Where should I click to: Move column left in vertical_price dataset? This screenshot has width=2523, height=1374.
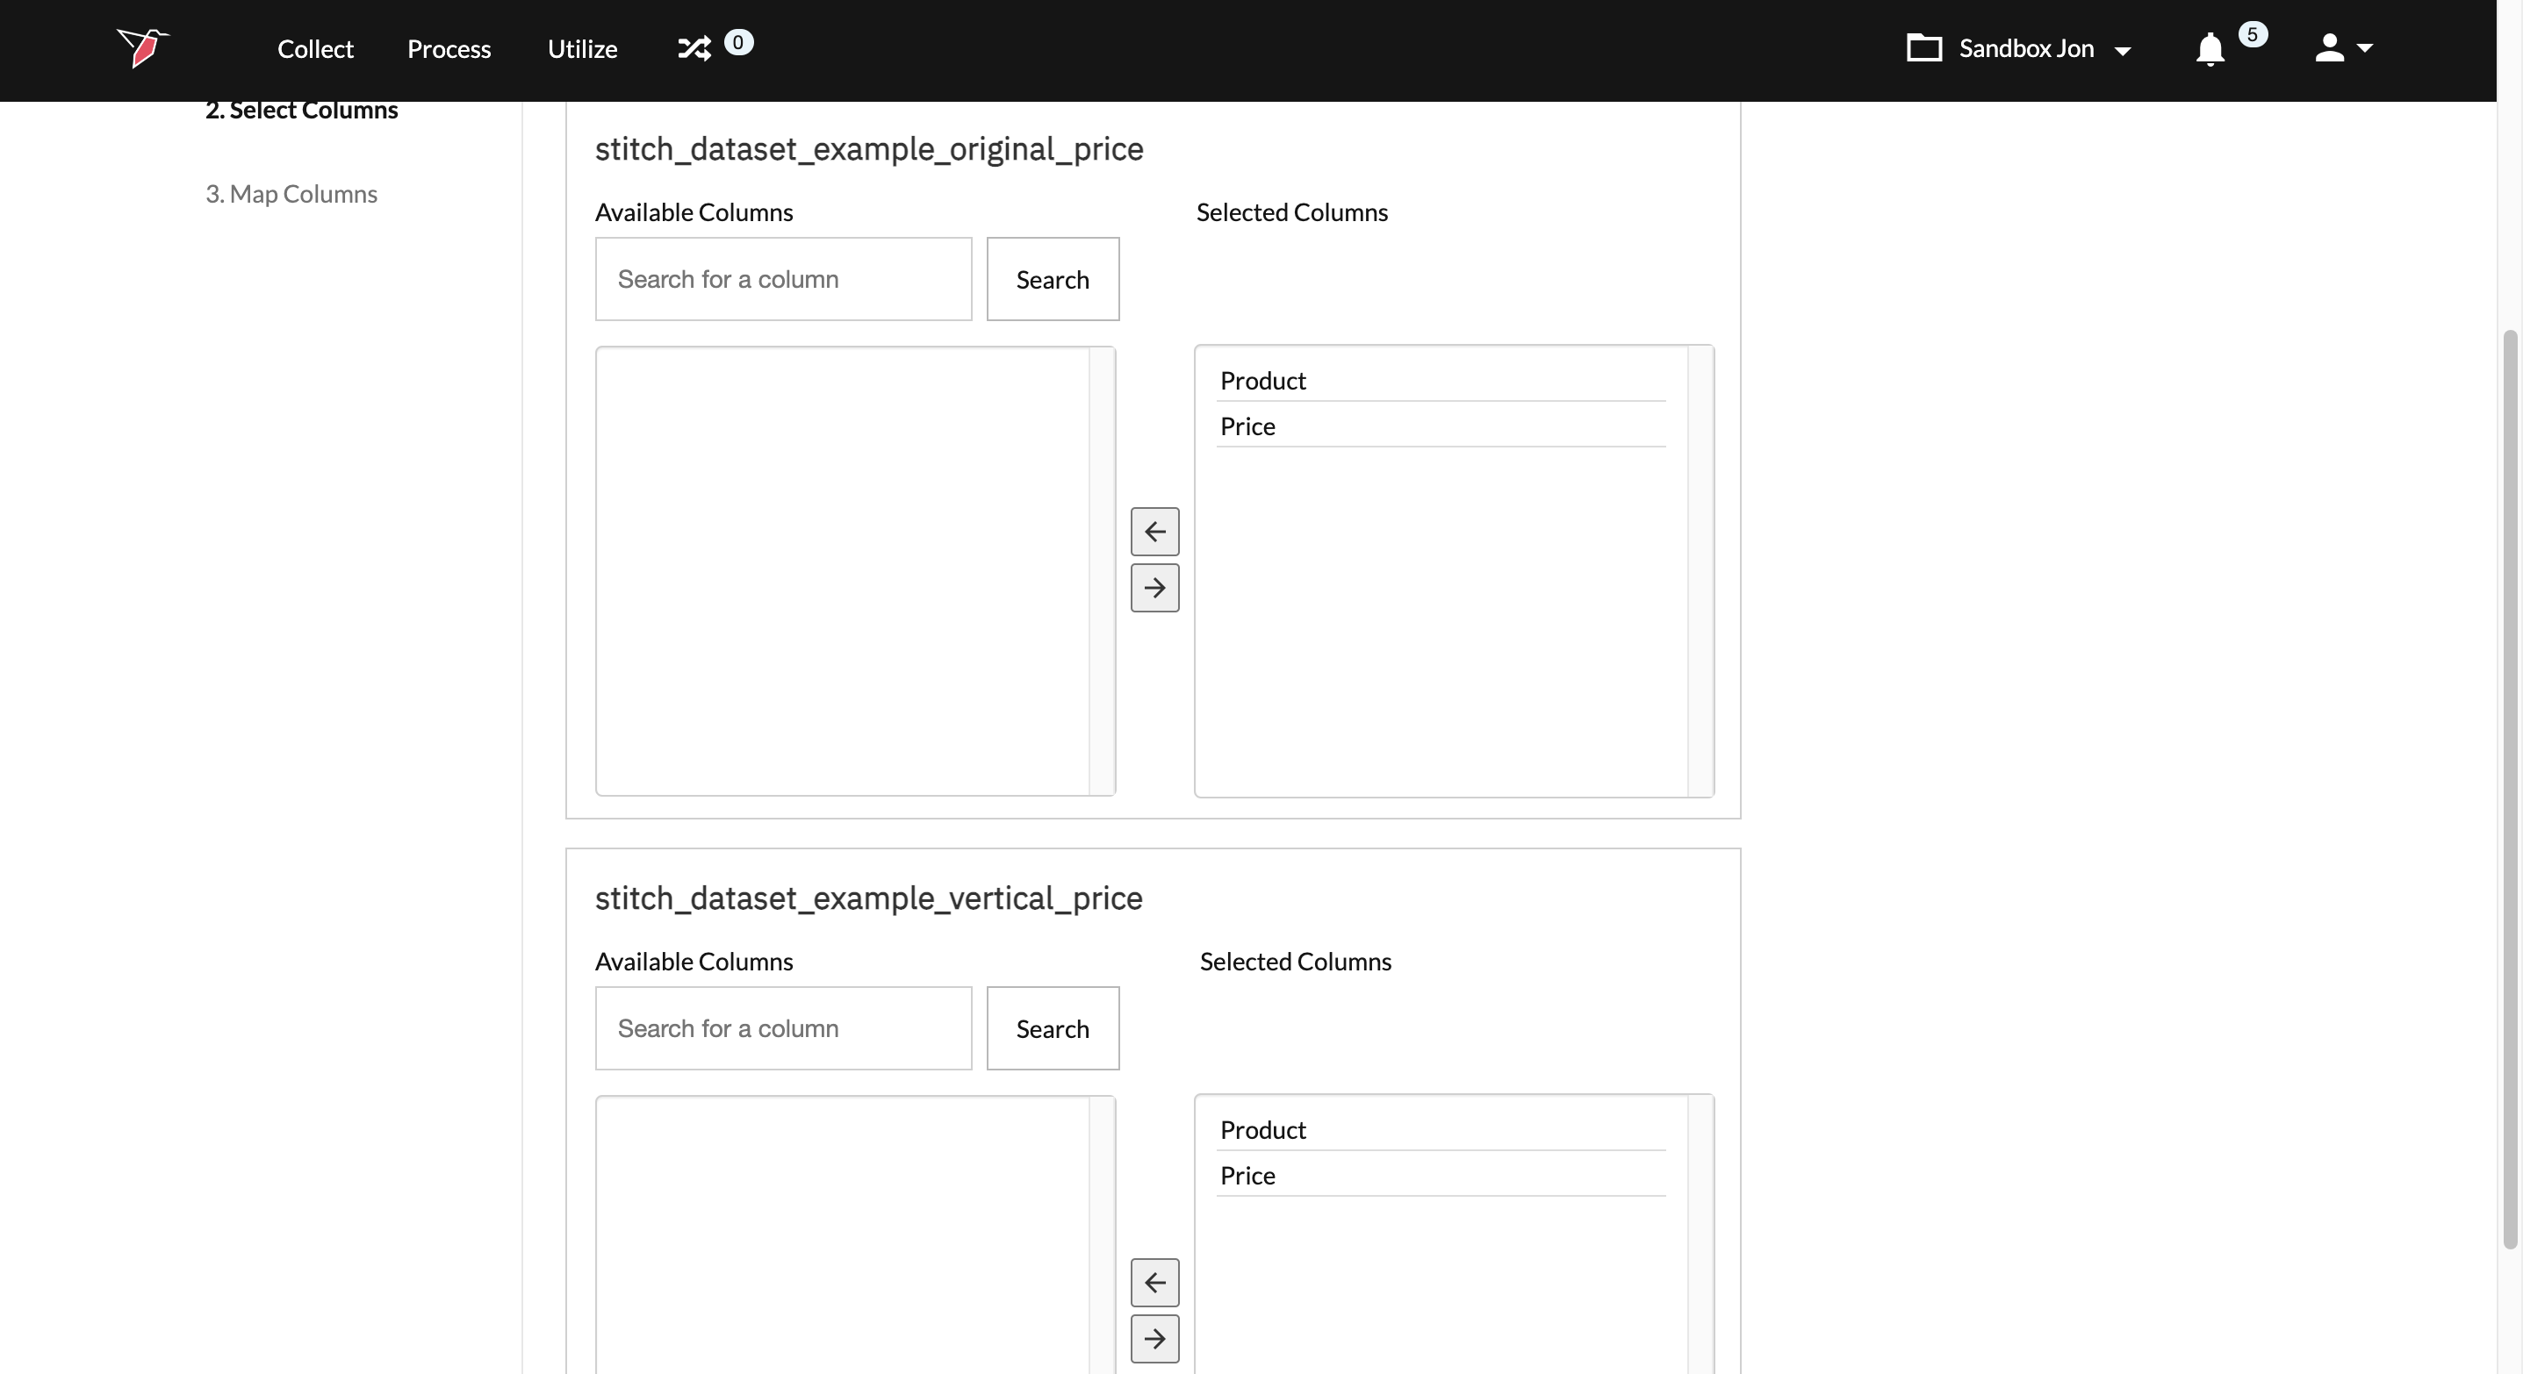(1154, 1282)
